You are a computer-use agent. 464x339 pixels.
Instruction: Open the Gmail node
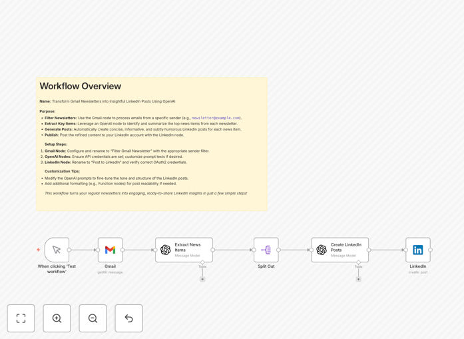pos(110,250)
